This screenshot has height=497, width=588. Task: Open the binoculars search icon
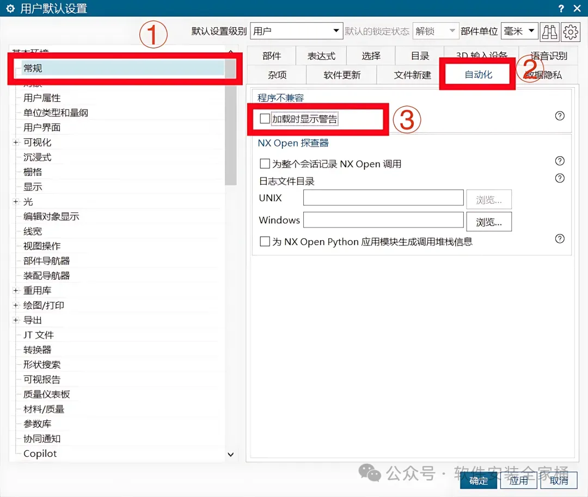(549, 32)
